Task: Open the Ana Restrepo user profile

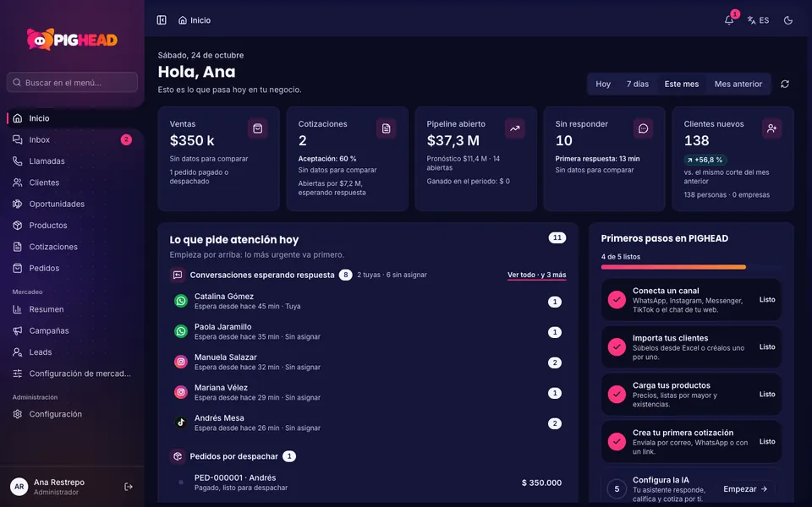Action: coord(59,487)
